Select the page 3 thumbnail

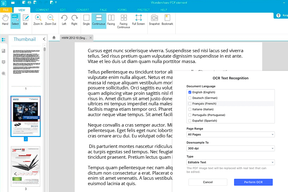click(25, 166)
